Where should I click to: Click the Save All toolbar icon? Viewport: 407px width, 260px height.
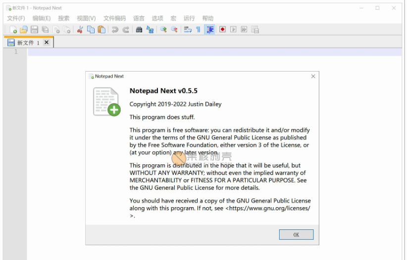tap(45, 30)
